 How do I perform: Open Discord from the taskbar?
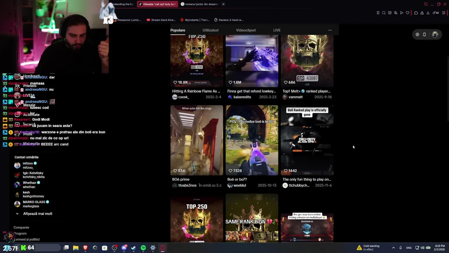tap(124, 248)
